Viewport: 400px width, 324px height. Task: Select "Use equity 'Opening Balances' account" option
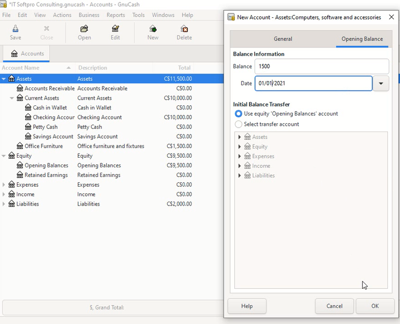click(238, 114)
